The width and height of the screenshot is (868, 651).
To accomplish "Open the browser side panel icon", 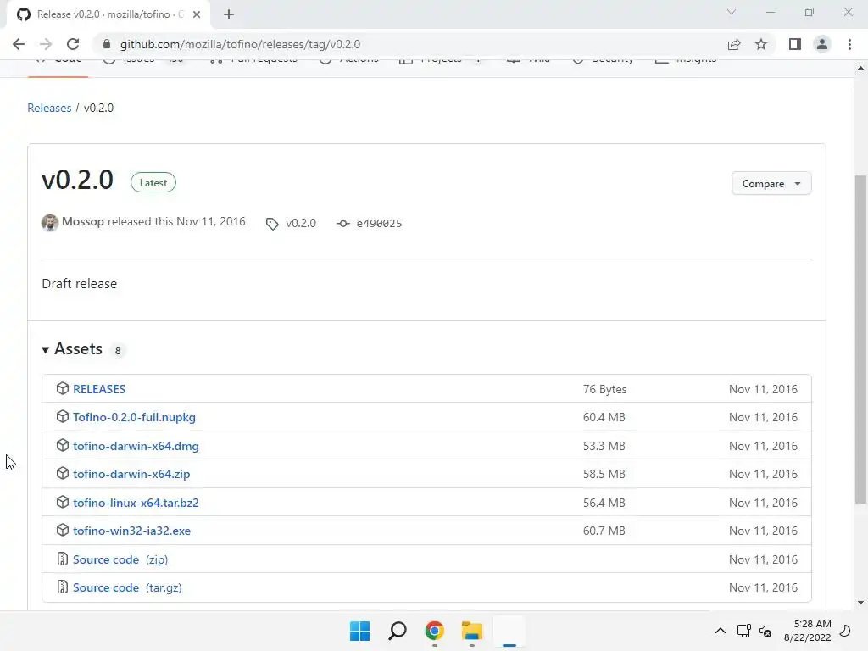I will click(x=795, y=44).
